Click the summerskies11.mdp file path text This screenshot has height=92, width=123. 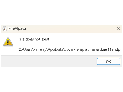(x=69, y=49)
